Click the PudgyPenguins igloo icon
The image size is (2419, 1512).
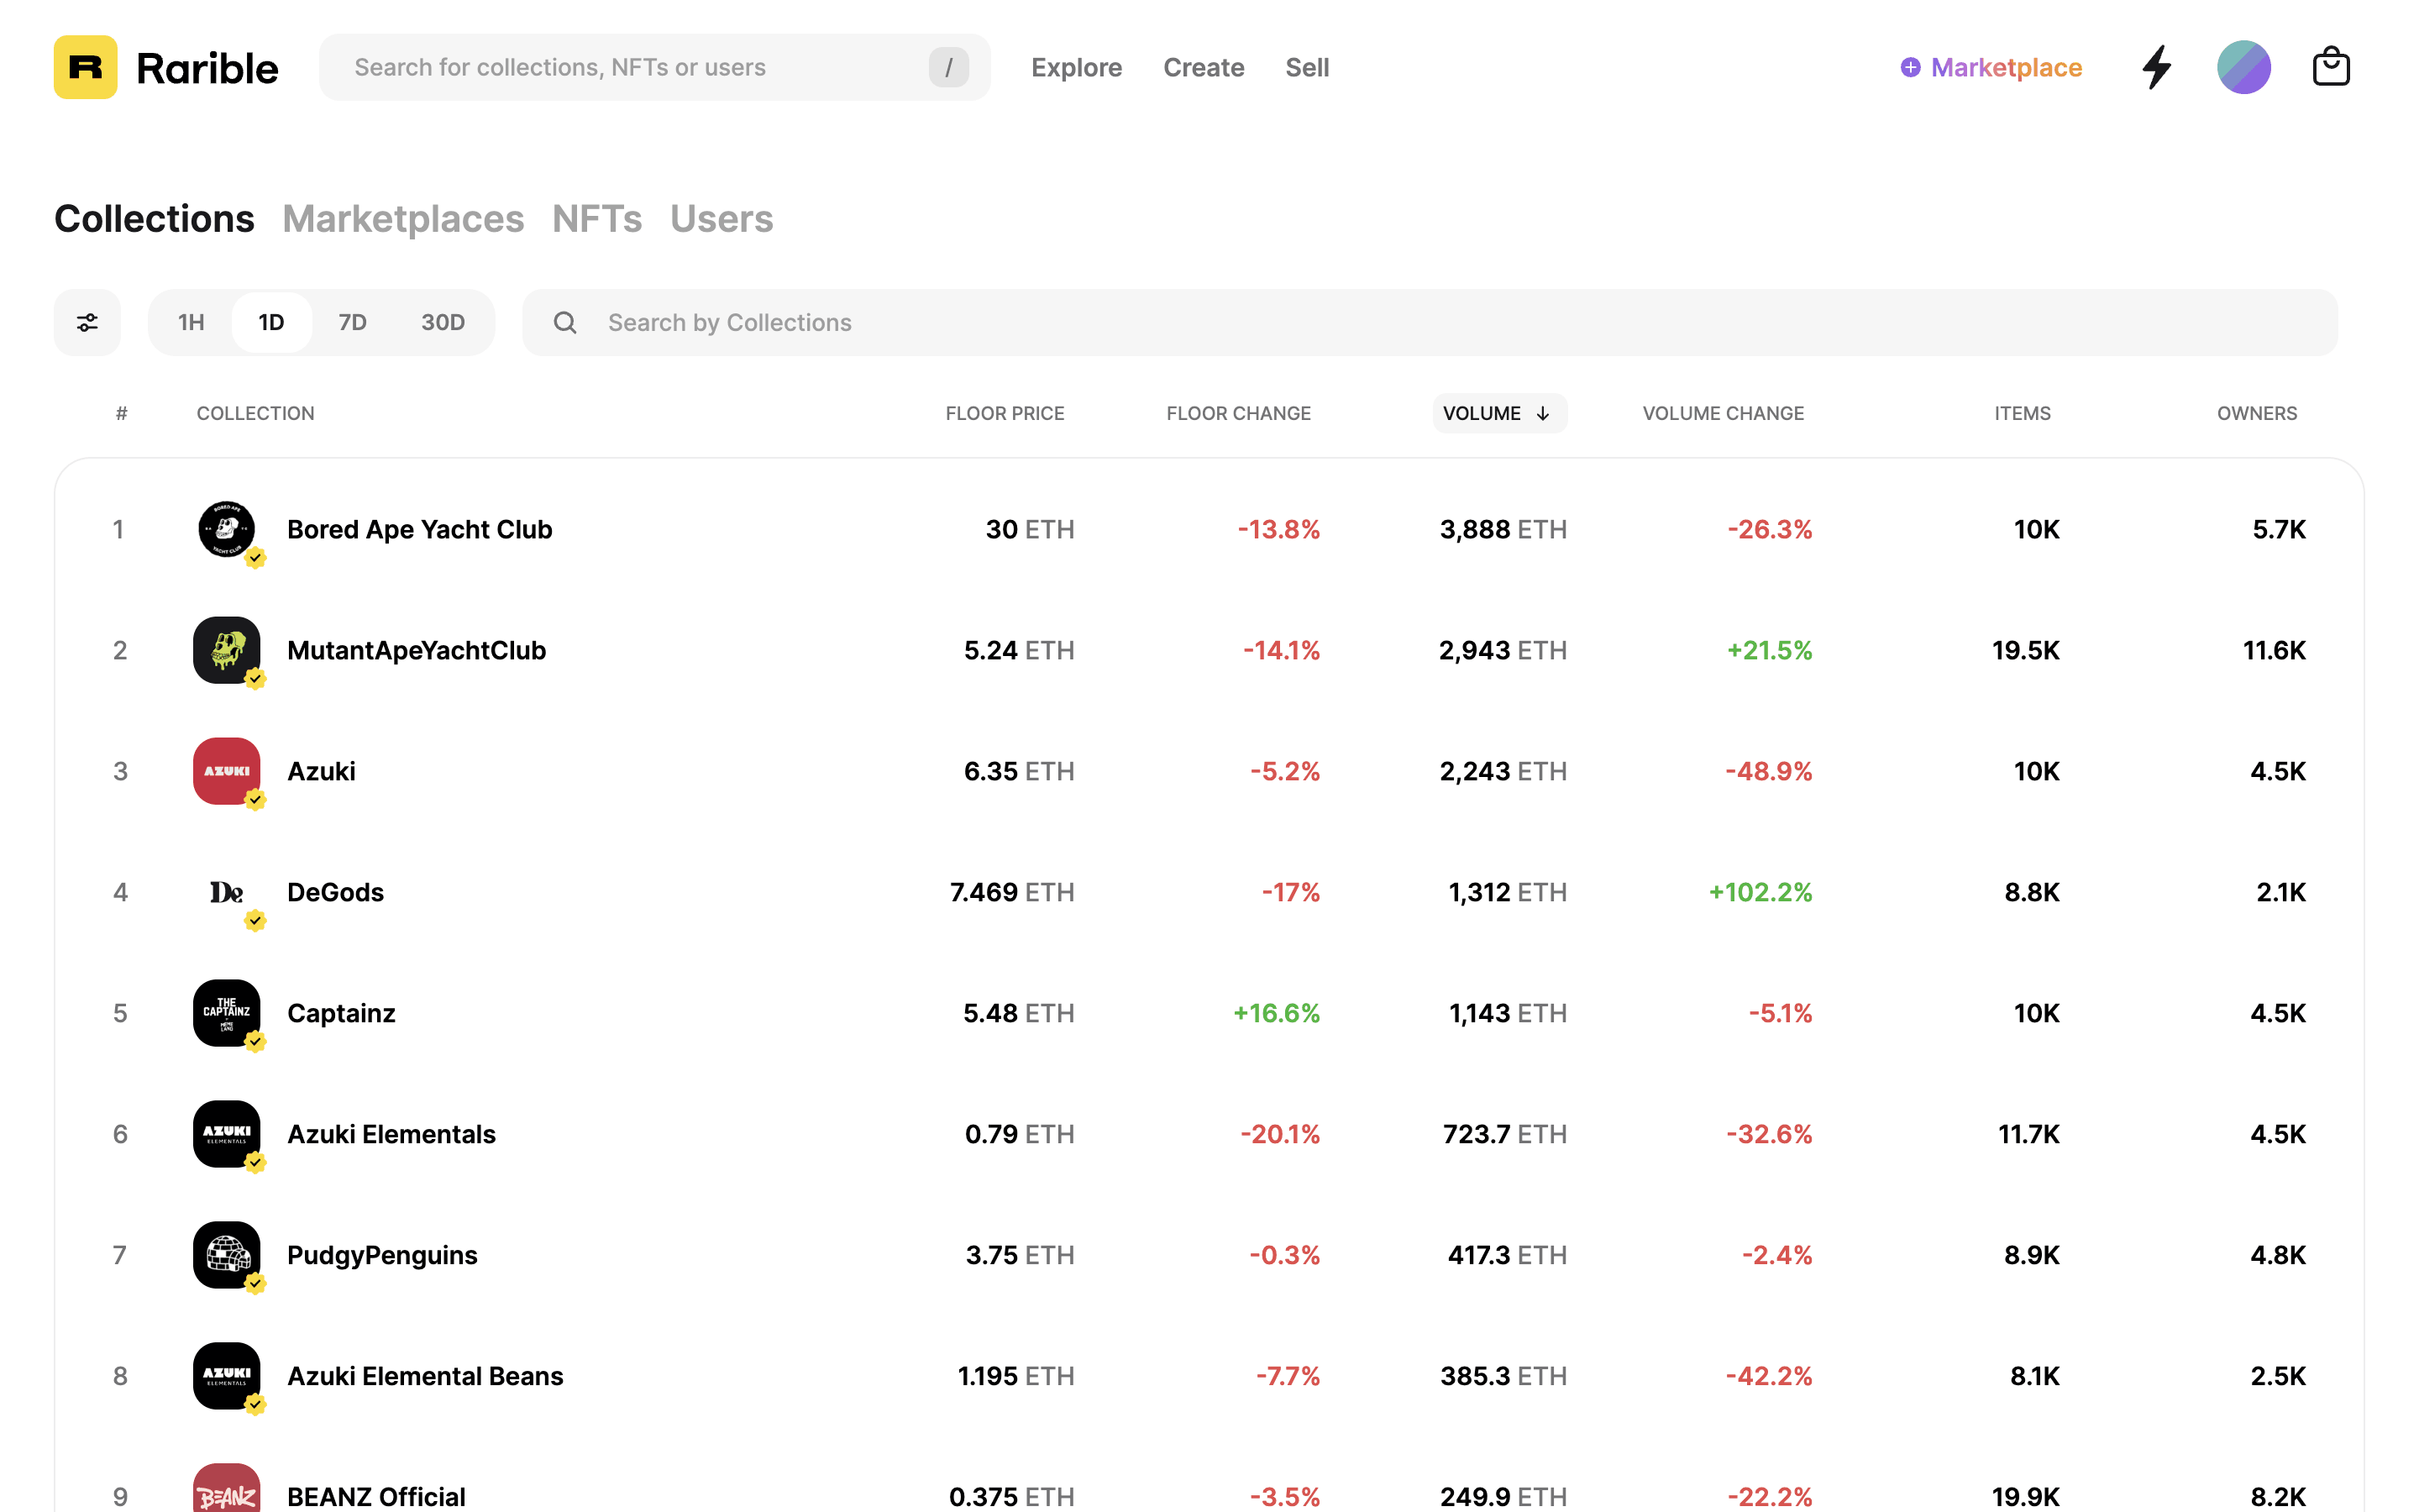(227, 1254)
